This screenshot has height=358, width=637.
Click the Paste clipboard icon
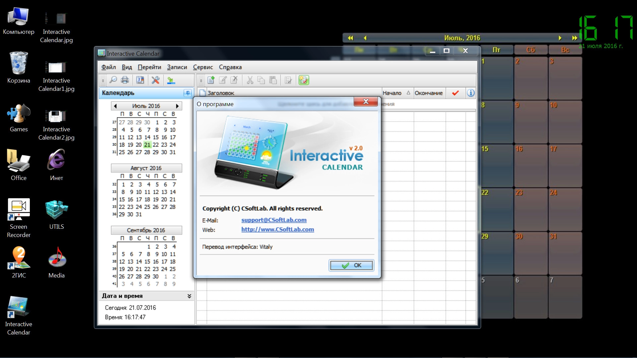pyautogui.click(x=273, y=80)
